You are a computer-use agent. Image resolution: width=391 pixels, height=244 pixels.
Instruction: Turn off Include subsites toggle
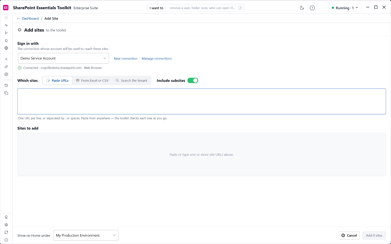[193, 80]
